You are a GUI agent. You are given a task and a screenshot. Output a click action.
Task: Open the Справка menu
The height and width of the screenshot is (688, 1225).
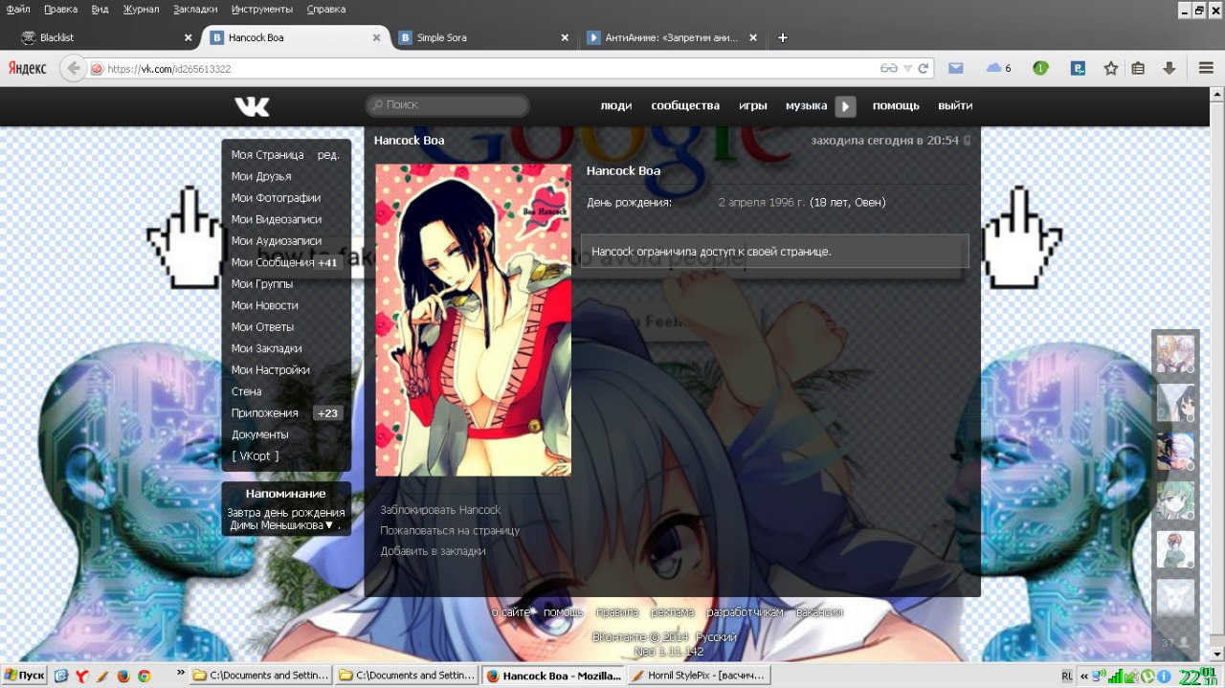326,9
